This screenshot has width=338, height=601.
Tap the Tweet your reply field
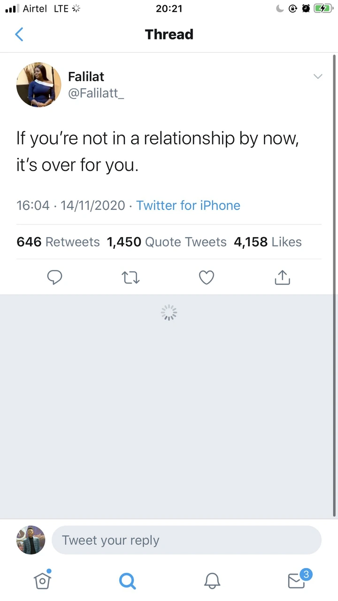click(186, 540)
